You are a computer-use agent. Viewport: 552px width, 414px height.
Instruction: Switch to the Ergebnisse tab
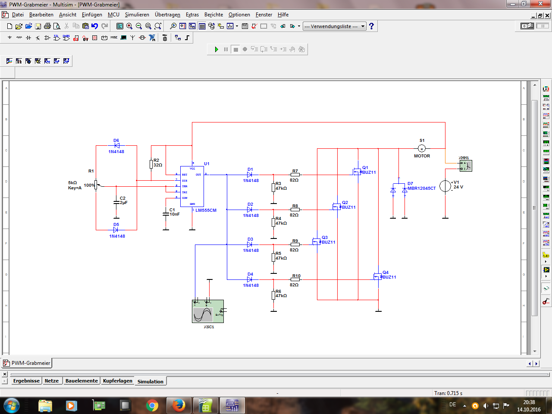click(26, 381)
